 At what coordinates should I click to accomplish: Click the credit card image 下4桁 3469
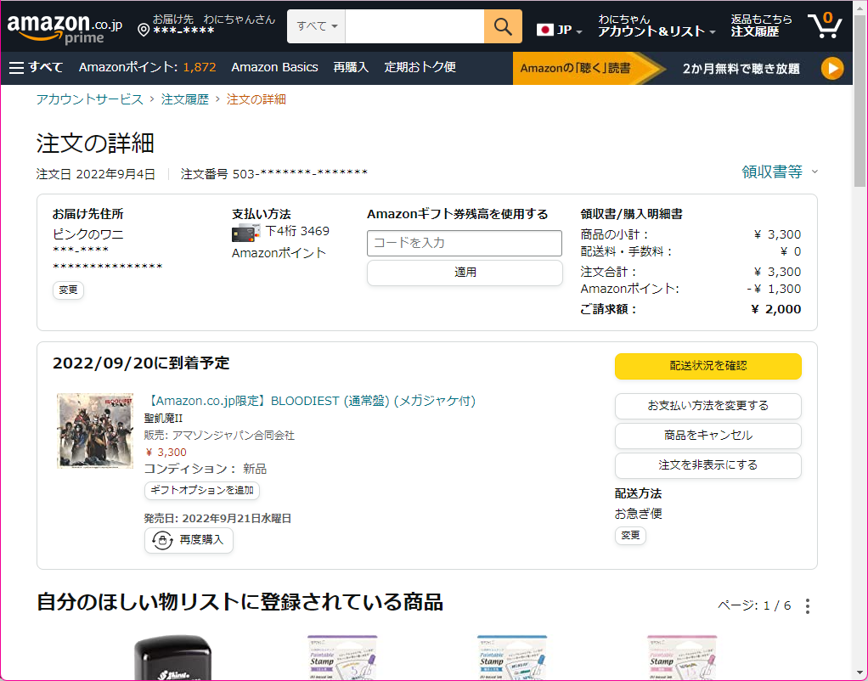(x=245, y=234)
